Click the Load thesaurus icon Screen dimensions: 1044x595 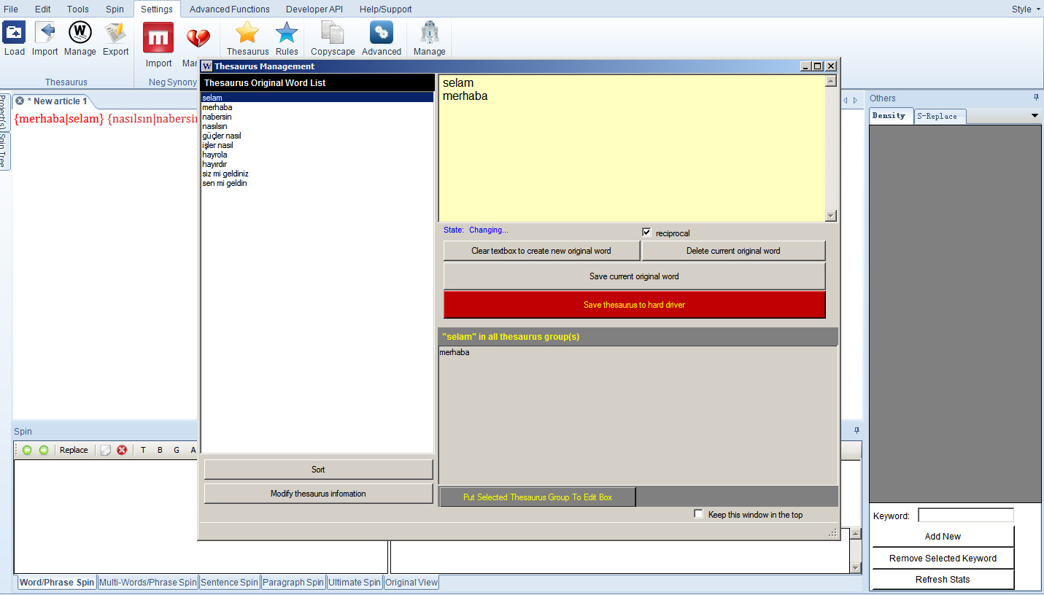[14, 34]
